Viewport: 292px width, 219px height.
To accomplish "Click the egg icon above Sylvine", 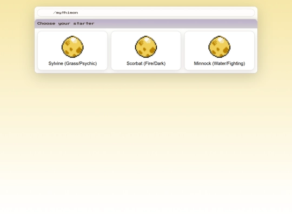I will tap(72, 47).
